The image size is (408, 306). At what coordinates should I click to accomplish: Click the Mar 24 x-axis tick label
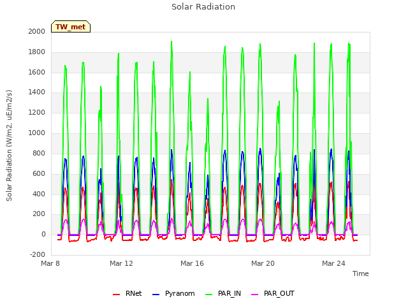click(333, 263)
